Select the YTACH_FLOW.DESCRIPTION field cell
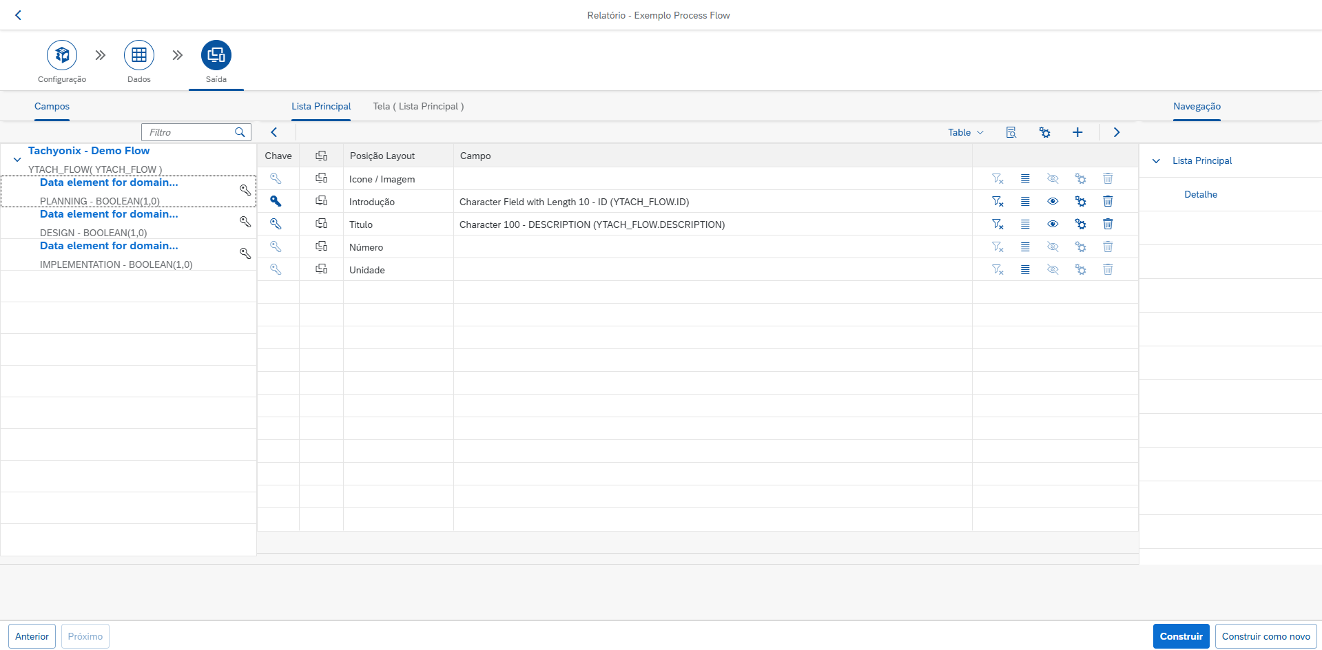Viewport: 1322px width, 650px height. [x=713, y=224]
